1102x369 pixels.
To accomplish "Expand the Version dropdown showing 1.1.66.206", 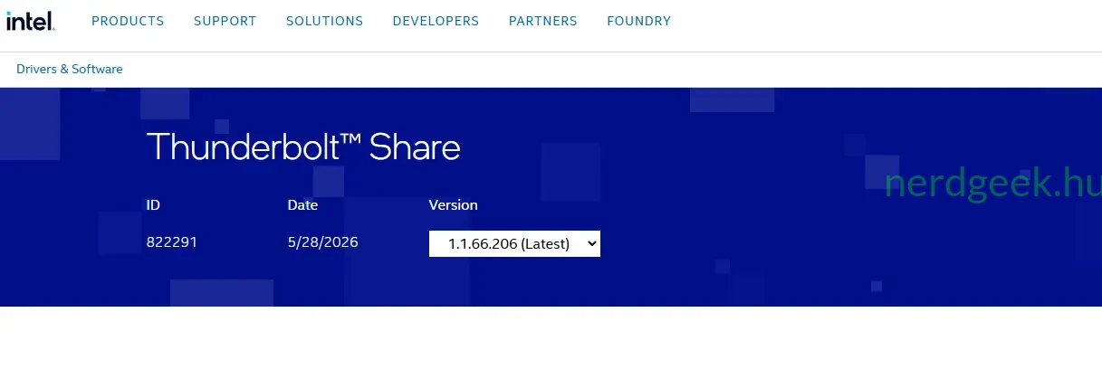I will [x=514, y=243].
